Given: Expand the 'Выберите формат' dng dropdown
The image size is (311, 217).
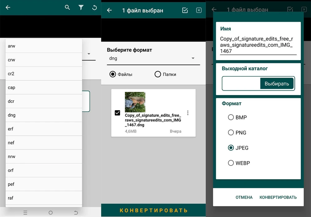Looking at the screenshot, I should click(x=153, y=58).
